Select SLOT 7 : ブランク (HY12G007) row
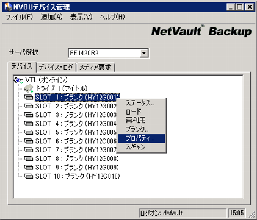The width and height of the screenshot is (257, 220). point(76,150)
